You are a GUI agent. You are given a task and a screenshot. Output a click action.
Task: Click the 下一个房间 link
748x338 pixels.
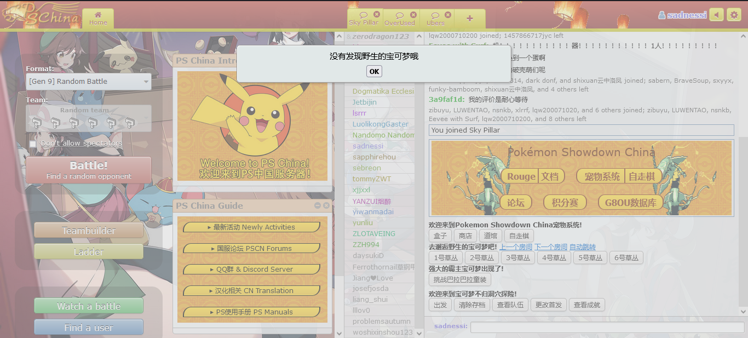pos(550,247)
